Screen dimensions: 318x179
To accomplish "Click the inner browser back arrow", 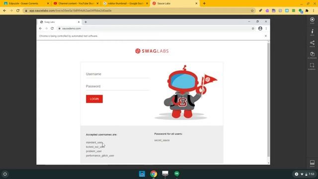I will [41, 28].
